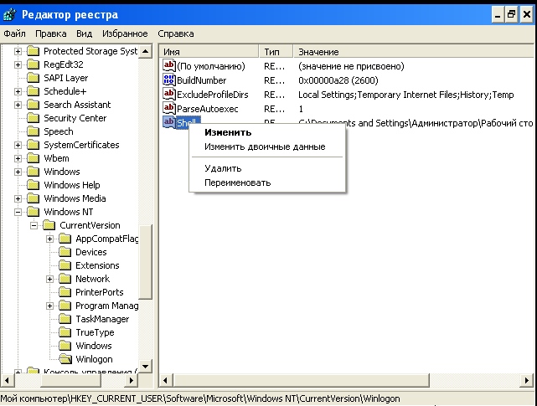Select the Security Center folder icon
The image size is (537, 406).
pyautogui.click(x=33, y=118)
